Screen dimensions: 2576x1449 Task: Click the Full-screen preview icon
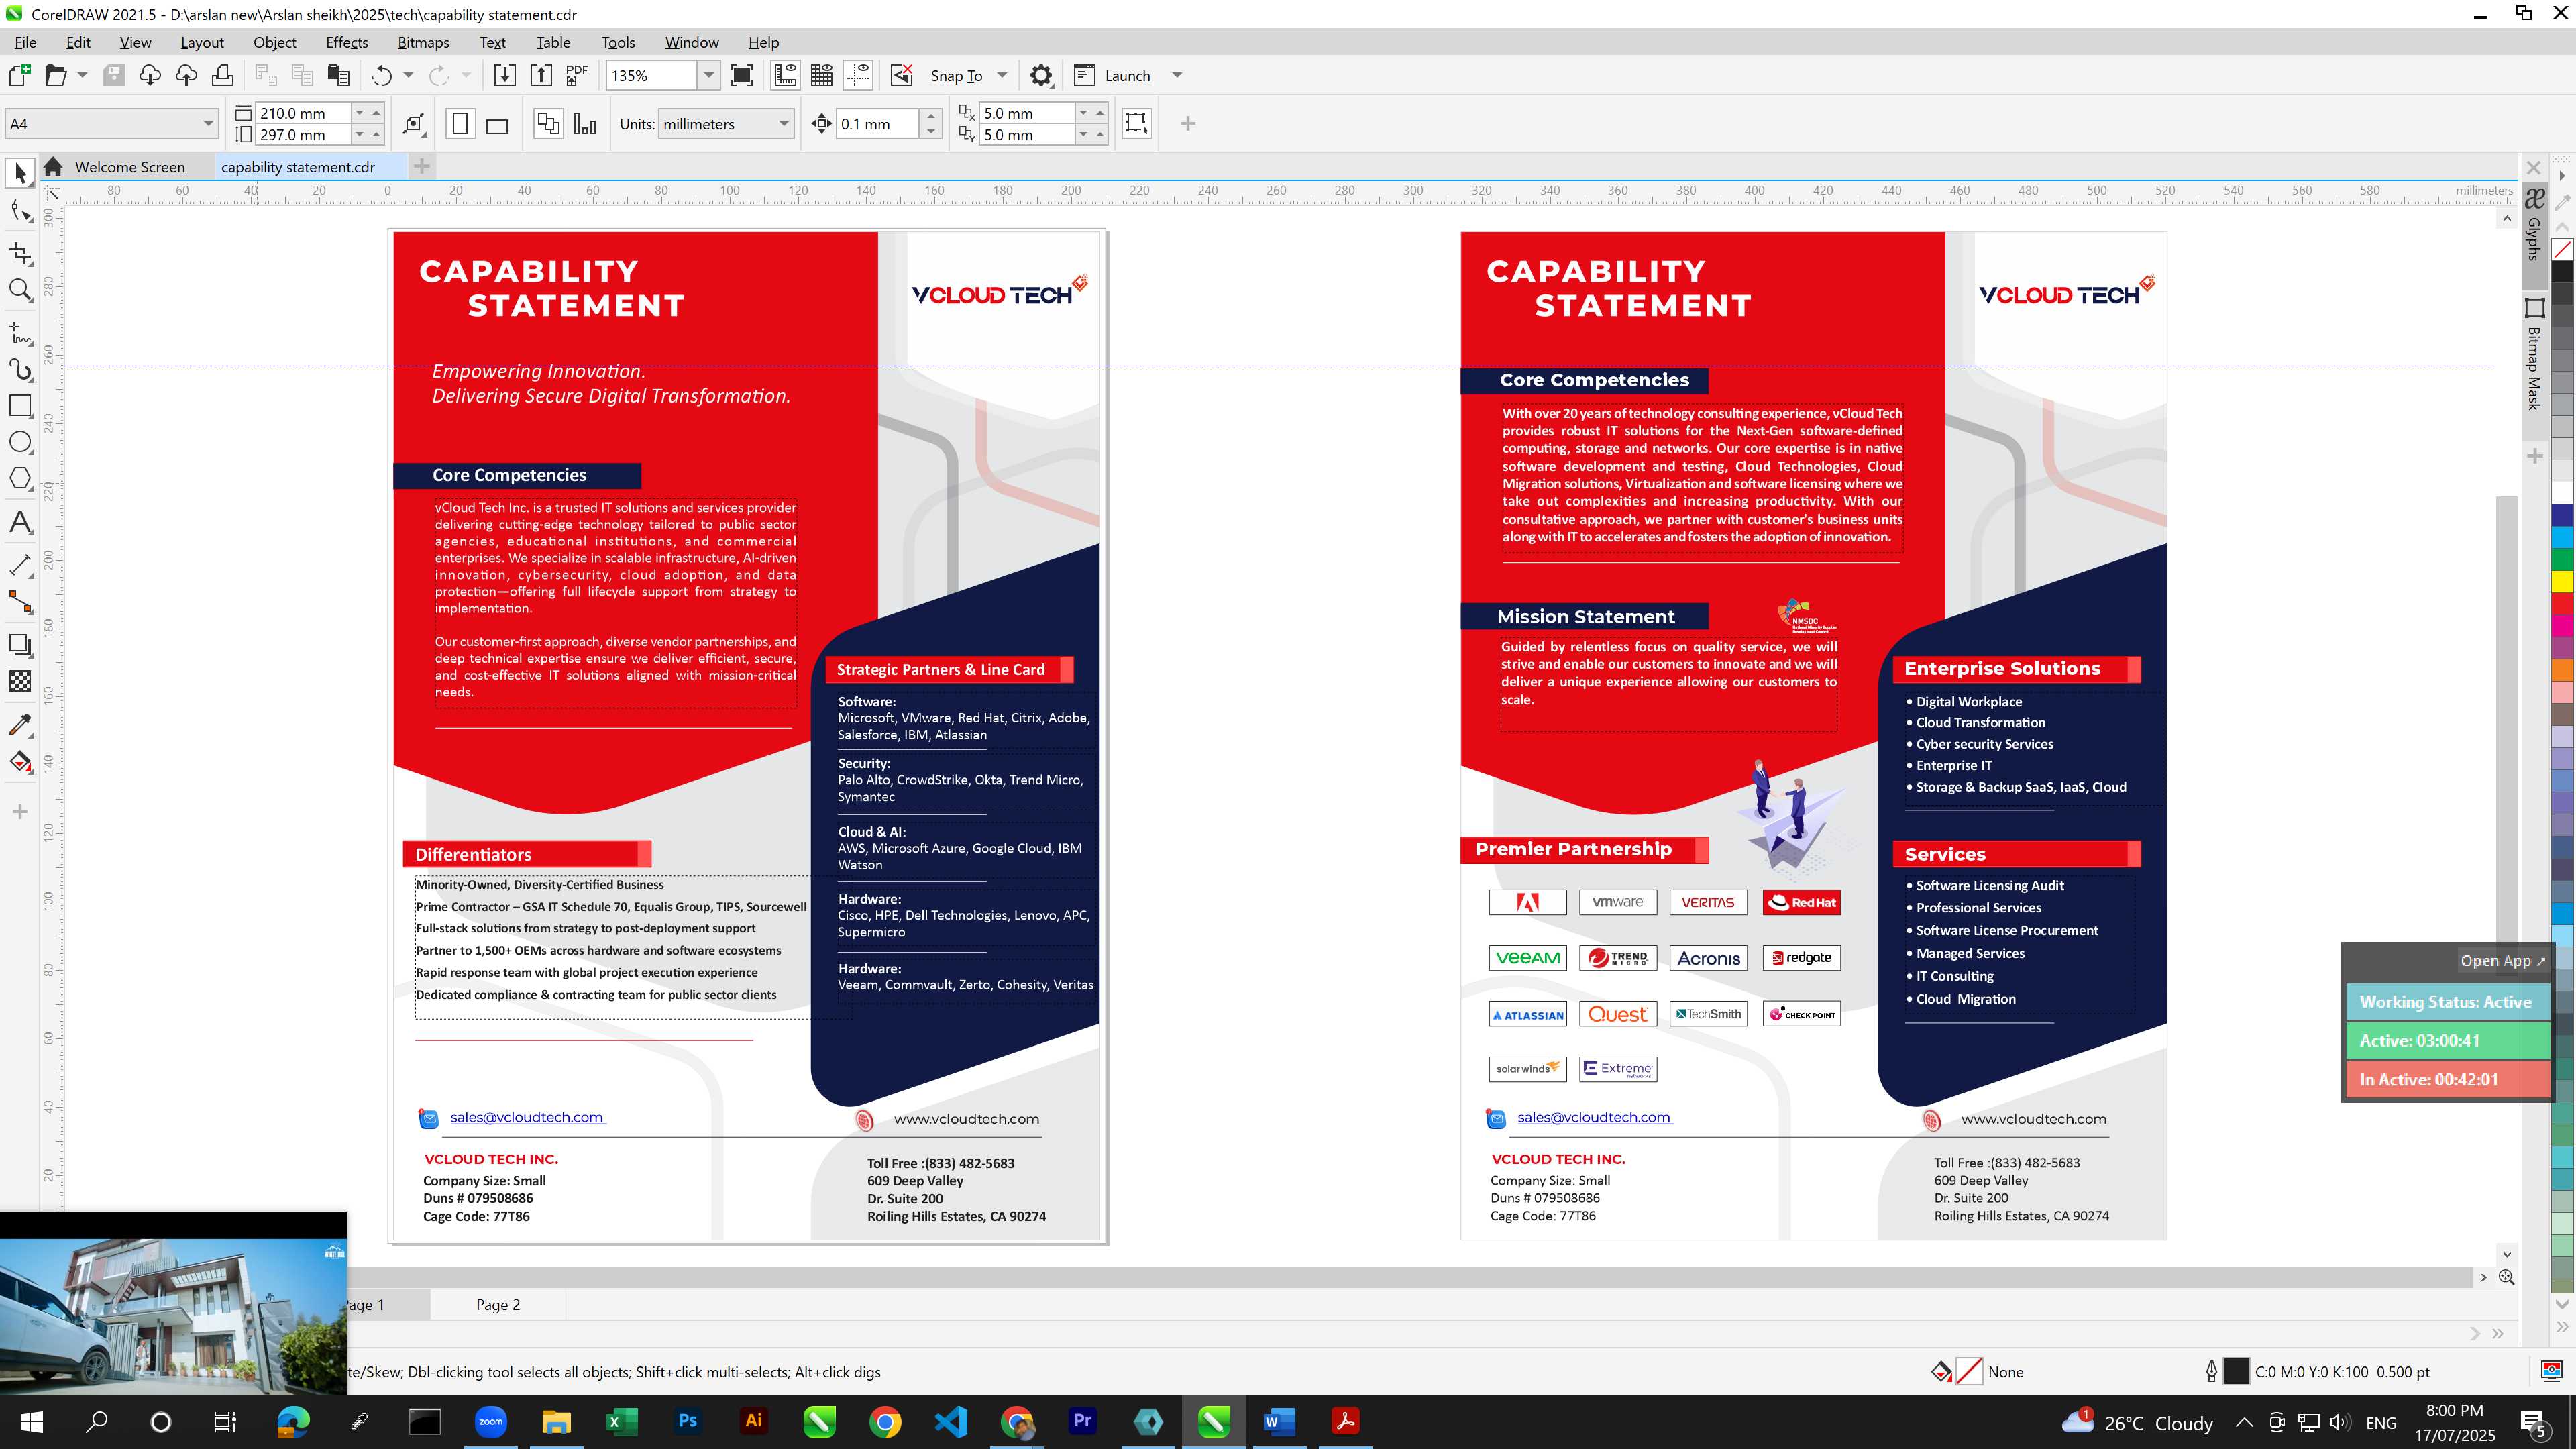point(742,75)
